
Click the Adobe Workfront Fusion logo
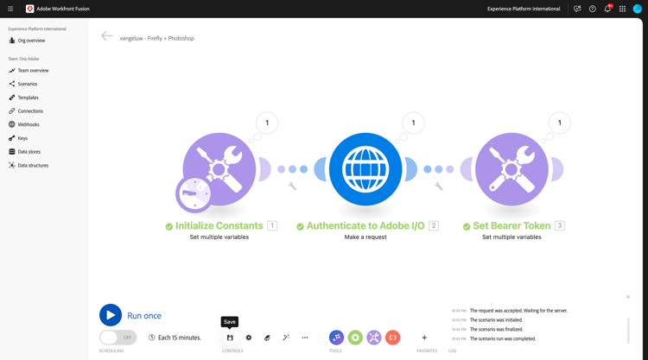29,9
